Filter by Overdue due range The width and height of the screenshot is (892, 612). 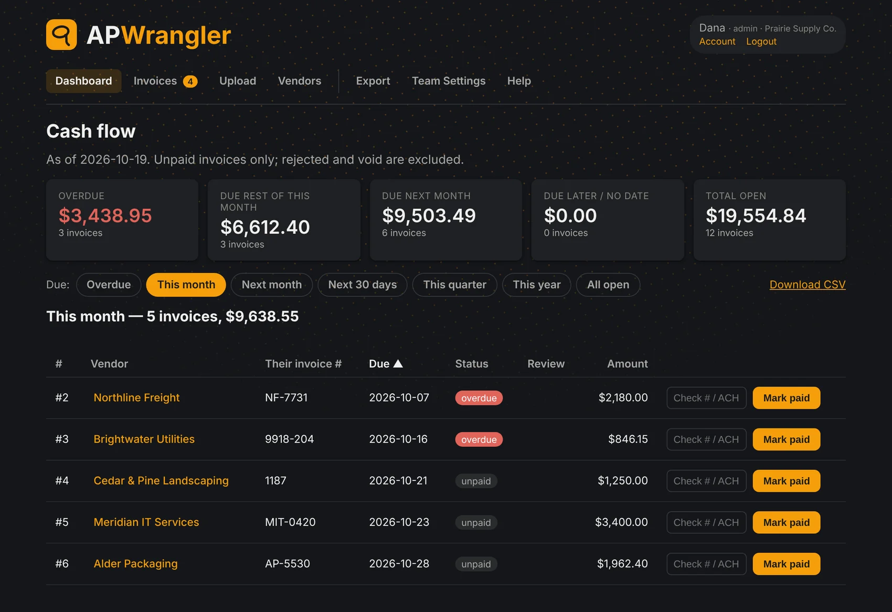(x=109, y=285)
